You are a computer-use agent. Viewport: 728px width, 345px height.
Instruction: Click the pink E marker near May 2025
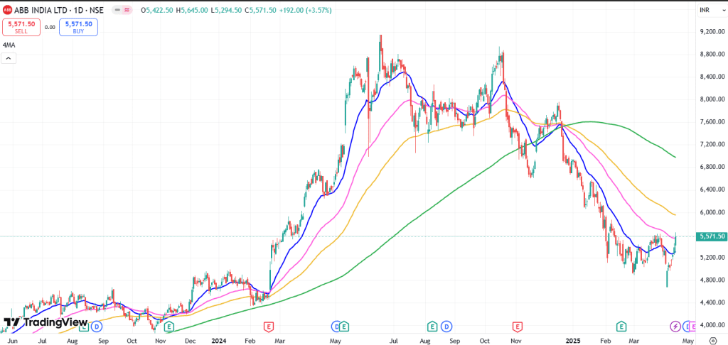692,327
